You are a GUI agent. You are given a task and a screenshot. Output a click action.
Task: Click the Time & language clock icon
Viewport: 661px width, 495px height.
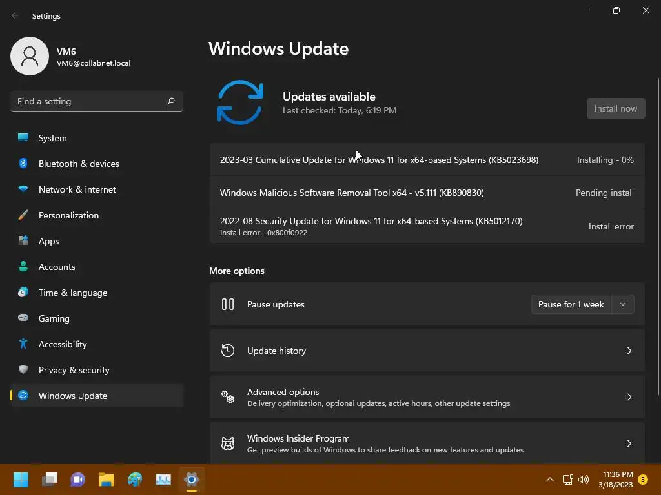pyautogui.click(x=23, y=292)
